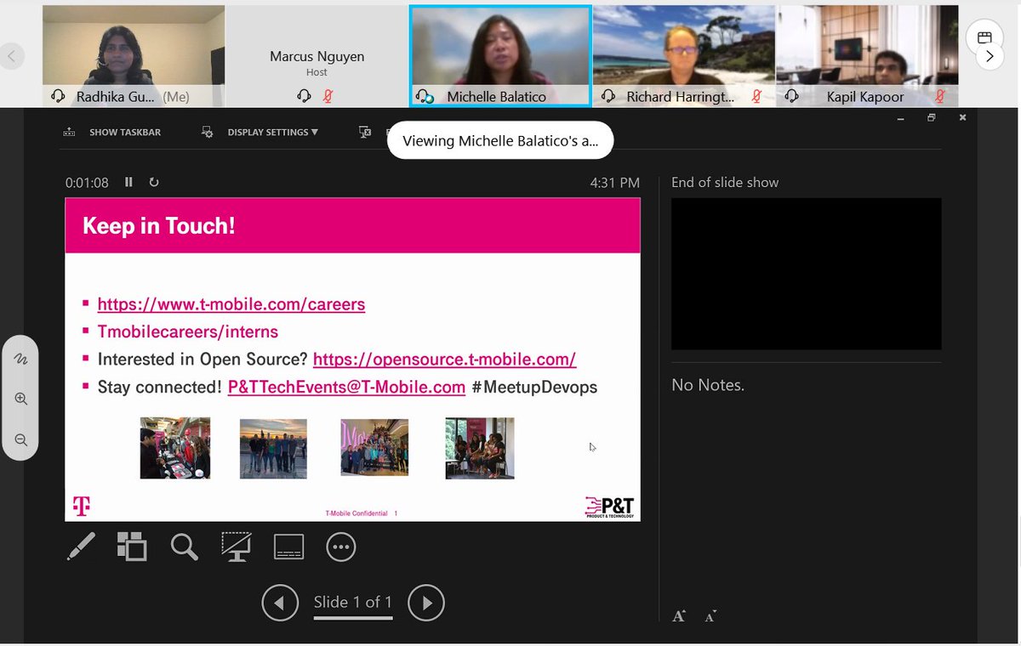Open the see all slides grid

[132, 547]
